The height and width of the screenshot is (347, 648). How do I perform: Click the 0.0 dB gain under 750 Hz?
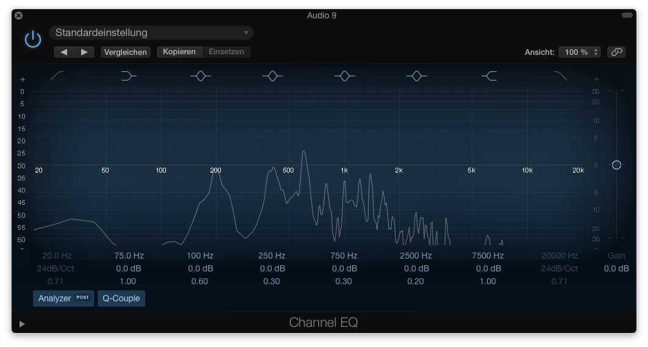(x=344, y=268)
